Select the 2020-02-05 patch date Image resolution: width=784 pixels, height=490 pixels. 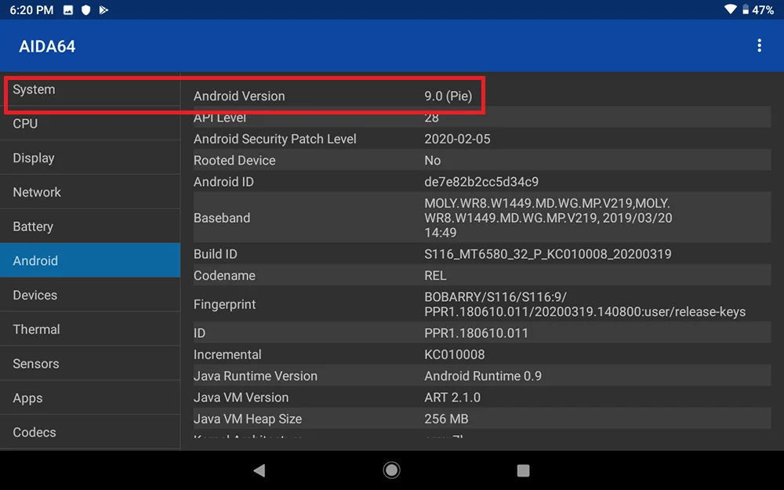tap(457, 139)
